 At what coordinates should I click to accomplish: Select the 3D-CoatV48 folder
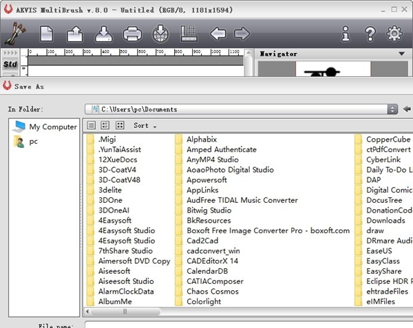(114, 179)
